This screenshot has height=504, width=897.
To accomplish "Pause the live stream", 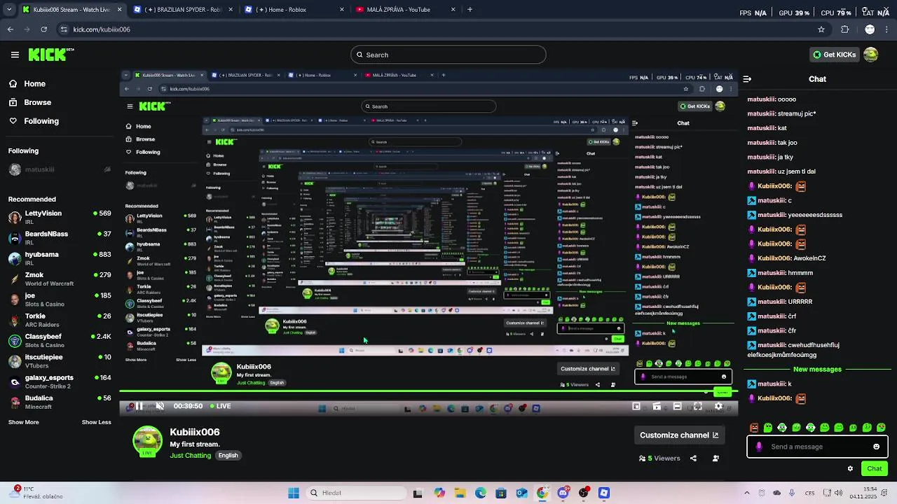I will click(x=139, y=406).
